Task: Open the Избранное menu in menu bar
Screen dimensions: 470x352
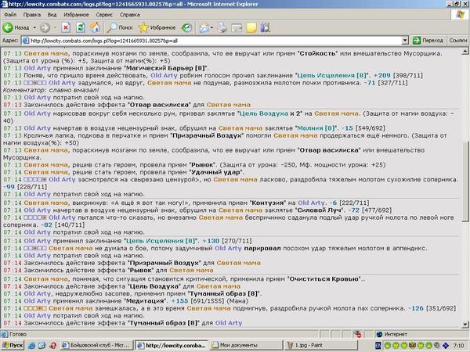Action: point(76,14)
